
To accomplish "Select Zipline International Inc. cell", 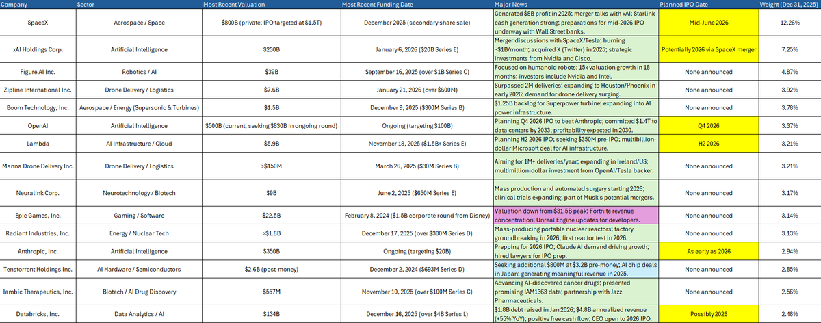I will (38, 90).
